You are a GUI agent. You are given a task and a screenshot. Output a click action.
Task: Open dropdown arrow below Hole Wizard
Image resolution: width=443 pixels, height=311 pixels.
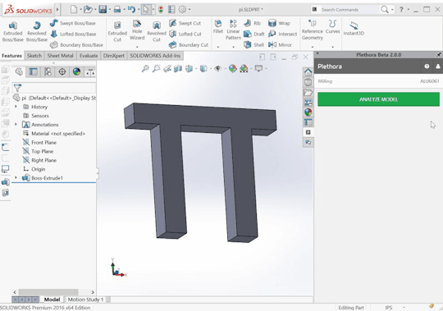point(137,47)
